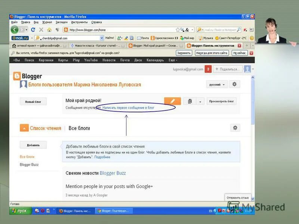299x224 pixels.
Task: Expand the account dropdown arrow beside avatar
Action: click(x=253, y=69)
